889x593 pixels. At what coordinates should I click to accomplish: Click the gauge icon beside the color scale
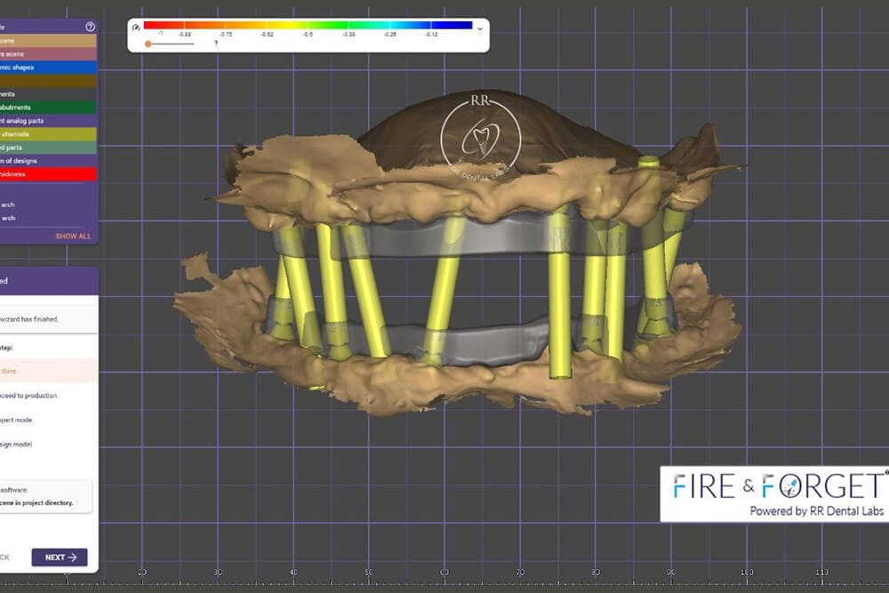tap(136, 27)
